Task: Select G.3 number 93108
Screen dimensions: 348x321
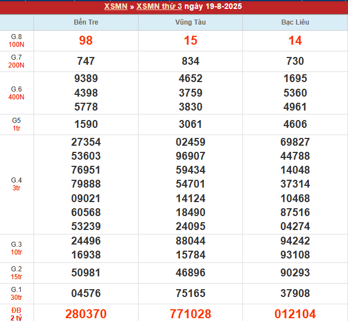Action: (295, 255)
